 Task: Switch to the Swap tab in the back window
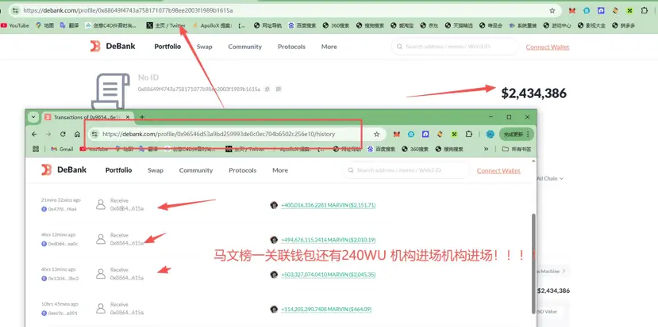click(x=204, y=47)
